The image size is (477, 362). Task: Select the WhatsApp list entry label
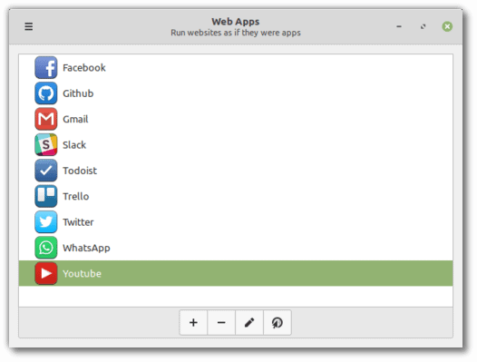click(x=86, y=248)
